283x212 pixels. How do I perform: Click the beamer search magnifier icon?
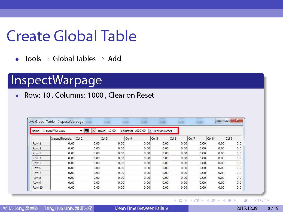tap(261, 201)
